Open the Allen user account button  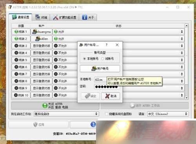pyautogui.click(x=41, y=39)
